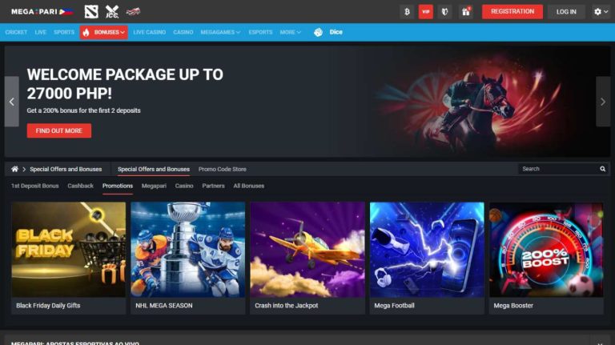615x345 pixels.
Task: Show All Bonuses filter
Action: pos(249,186)
